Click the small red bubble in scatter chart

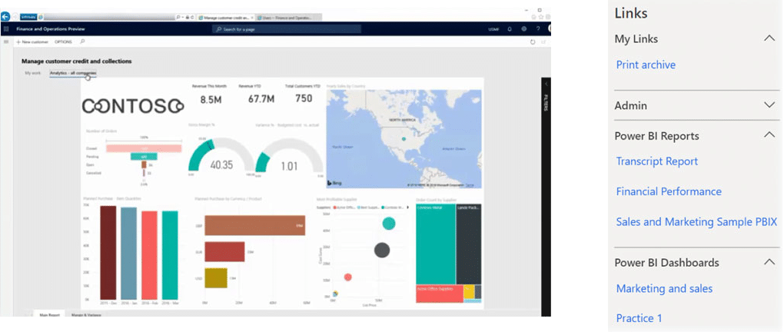[348, 277]
